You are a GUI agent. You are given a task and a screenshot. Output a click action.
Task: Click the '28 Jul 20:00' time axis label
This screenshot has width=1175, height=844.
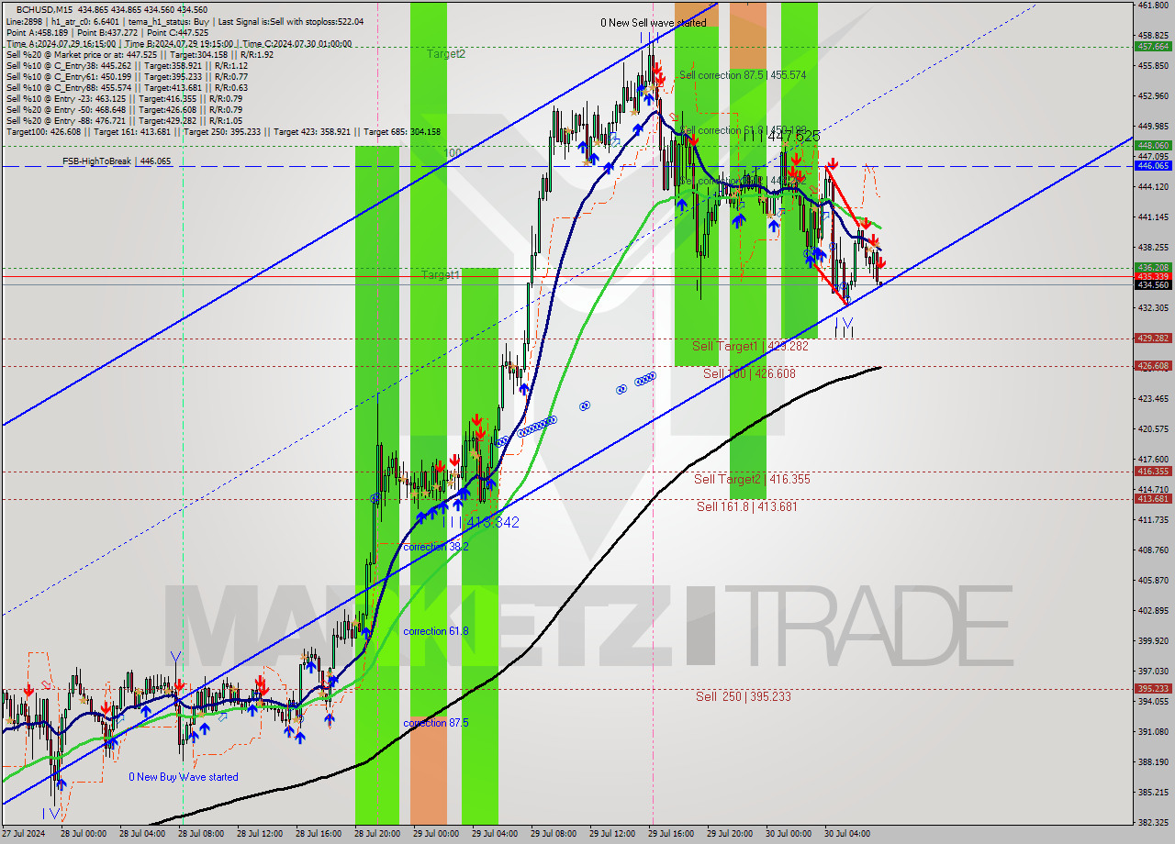(x=377, y=834)
